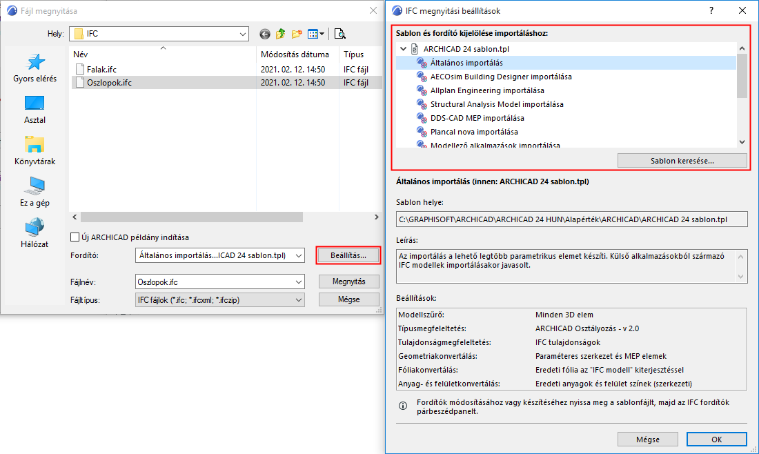Open the Könyvtárak libraries location
759x454 pixels.
[x=35, y=151]
